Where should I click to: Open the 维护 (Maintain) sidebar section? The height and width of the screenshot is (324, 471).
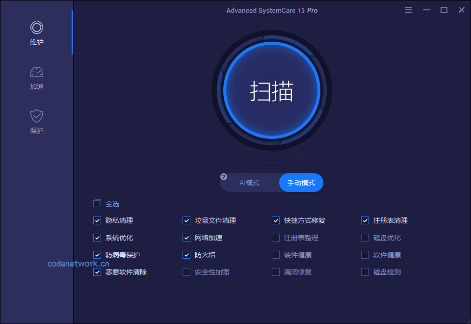[x=36, y=32]
